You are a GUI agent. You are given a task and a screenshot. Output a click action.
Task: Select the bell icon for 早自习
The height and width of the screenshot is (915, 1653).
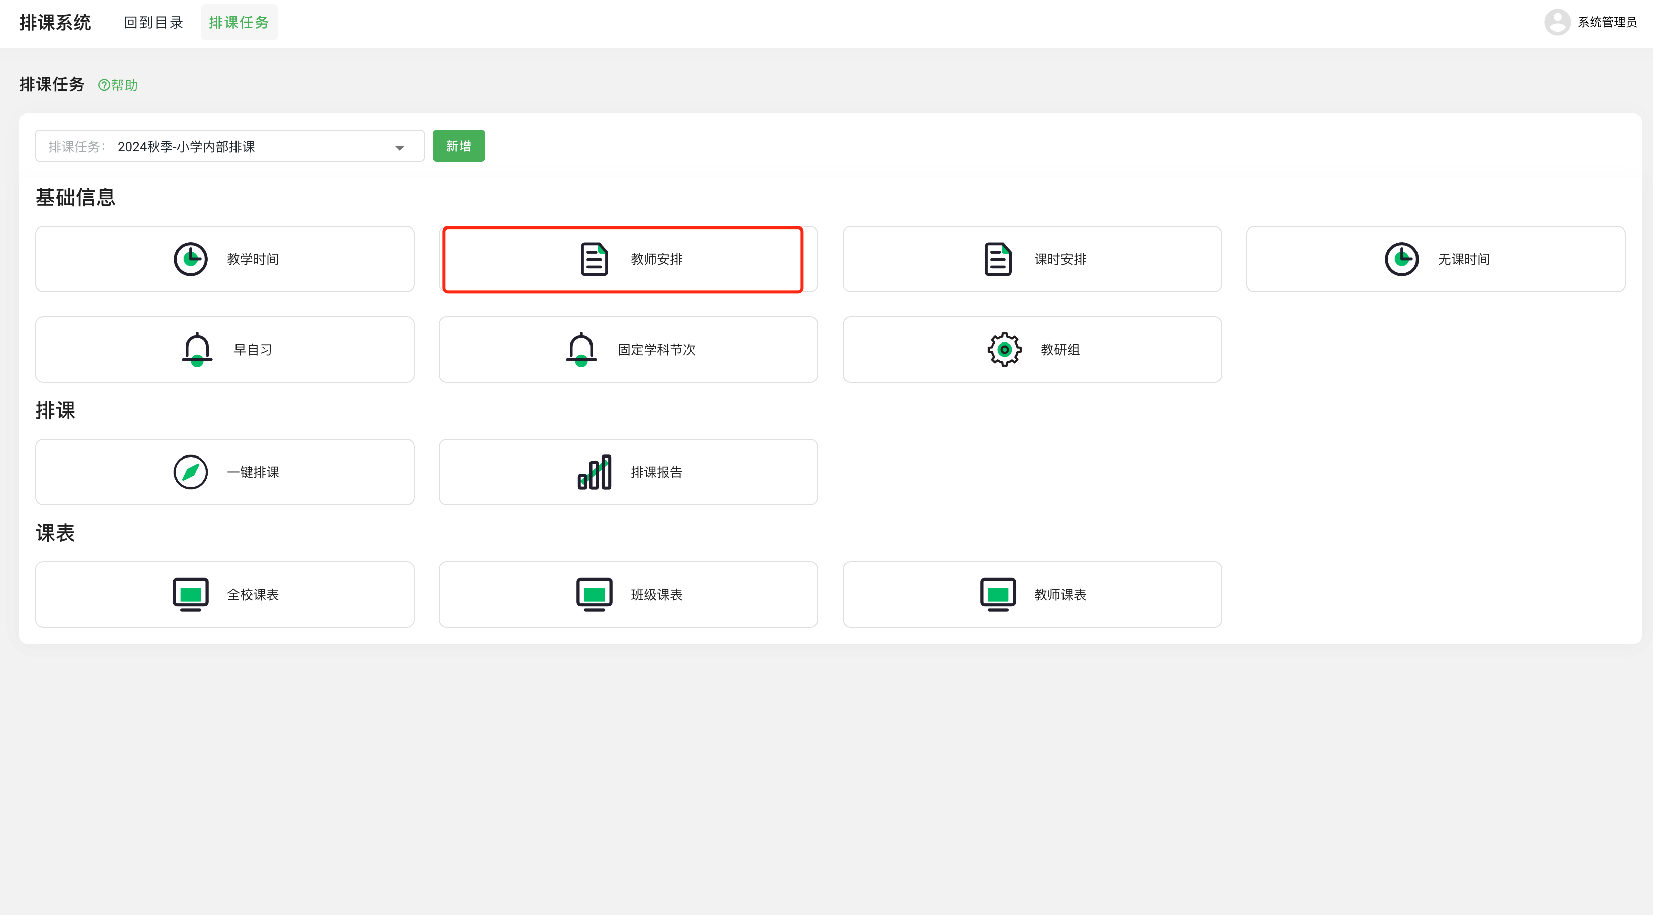point(197,350)
